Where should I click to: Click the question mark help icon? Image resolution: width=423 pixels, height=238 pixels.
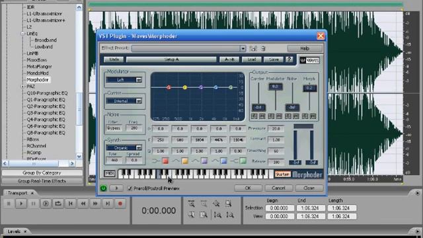(x=289, y=59)
